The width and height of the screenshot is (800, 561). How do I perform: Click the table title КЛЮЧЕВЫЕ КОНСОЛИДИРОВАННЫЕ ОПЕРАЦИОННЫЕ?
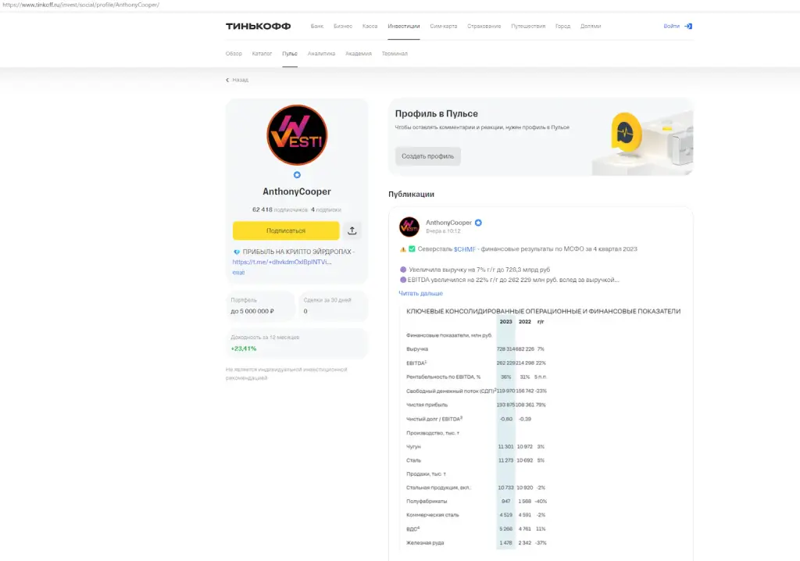(x=544, y=311)
